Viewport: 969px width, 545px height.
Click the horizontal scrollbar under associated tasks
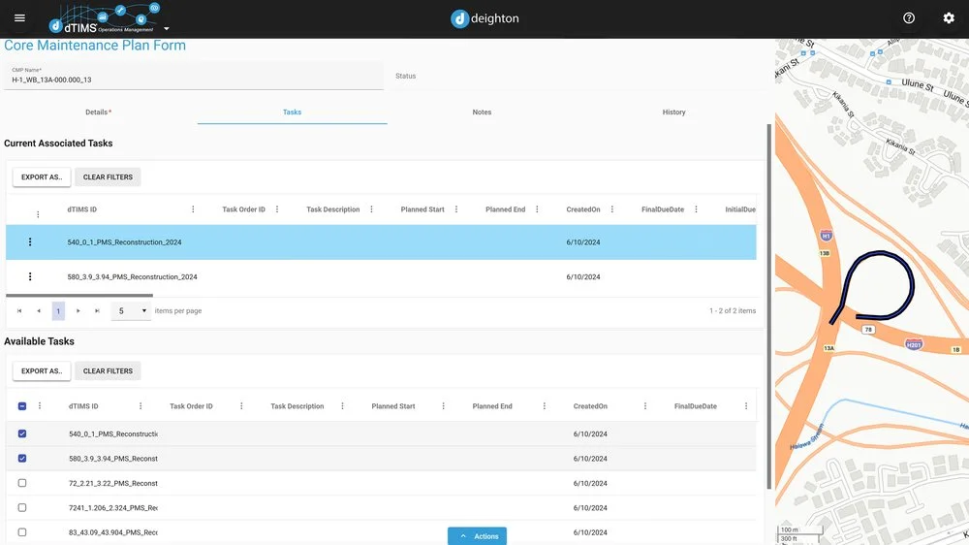click(x=79, y=296)
